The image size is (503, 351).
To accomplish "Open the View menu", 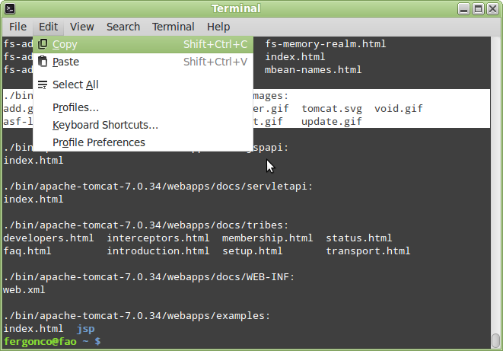I will point(82,27).
